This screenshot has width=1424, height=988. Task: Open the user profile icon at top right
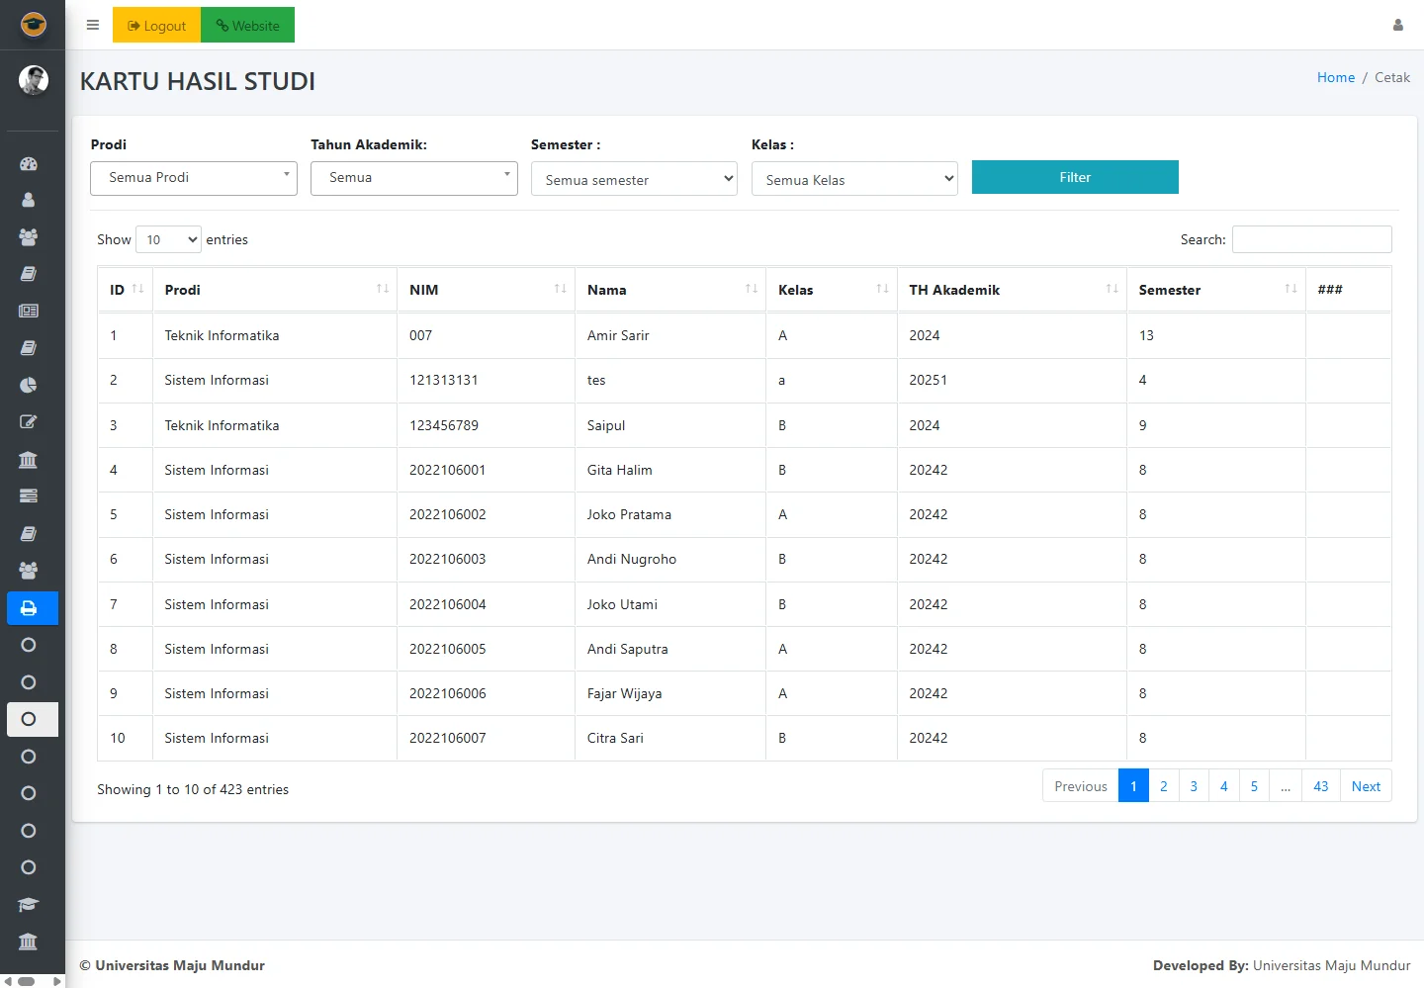pyautogui.click(x=1397, y=26)
